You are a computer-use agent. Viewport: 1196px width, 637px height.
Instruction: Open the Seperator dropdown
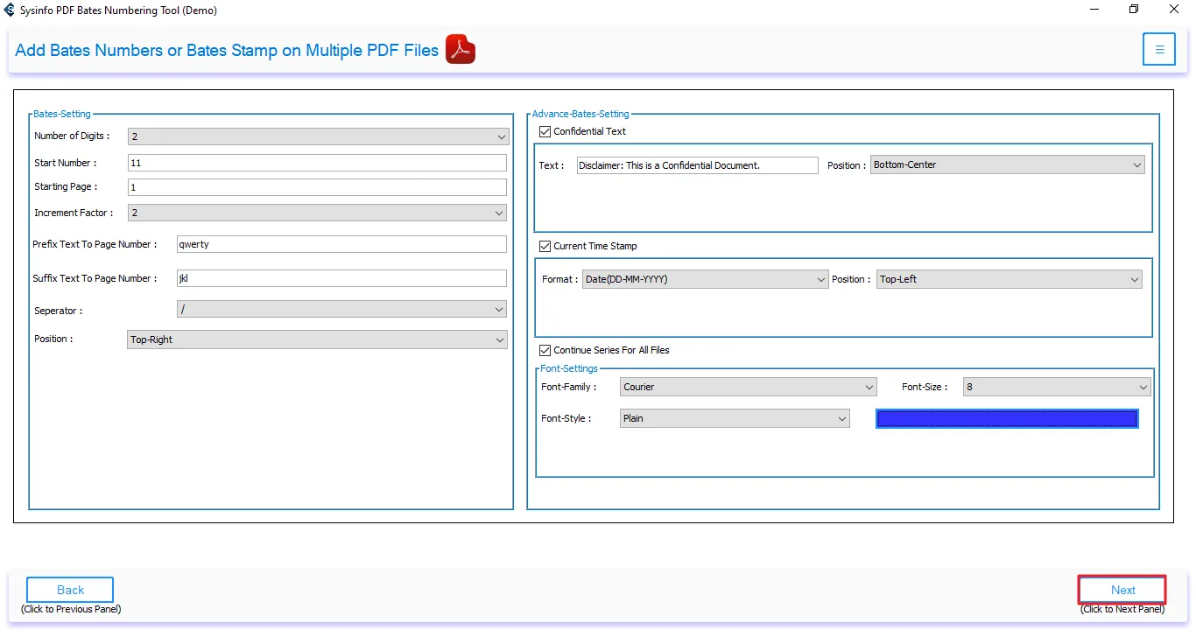[x=341, y=310]
